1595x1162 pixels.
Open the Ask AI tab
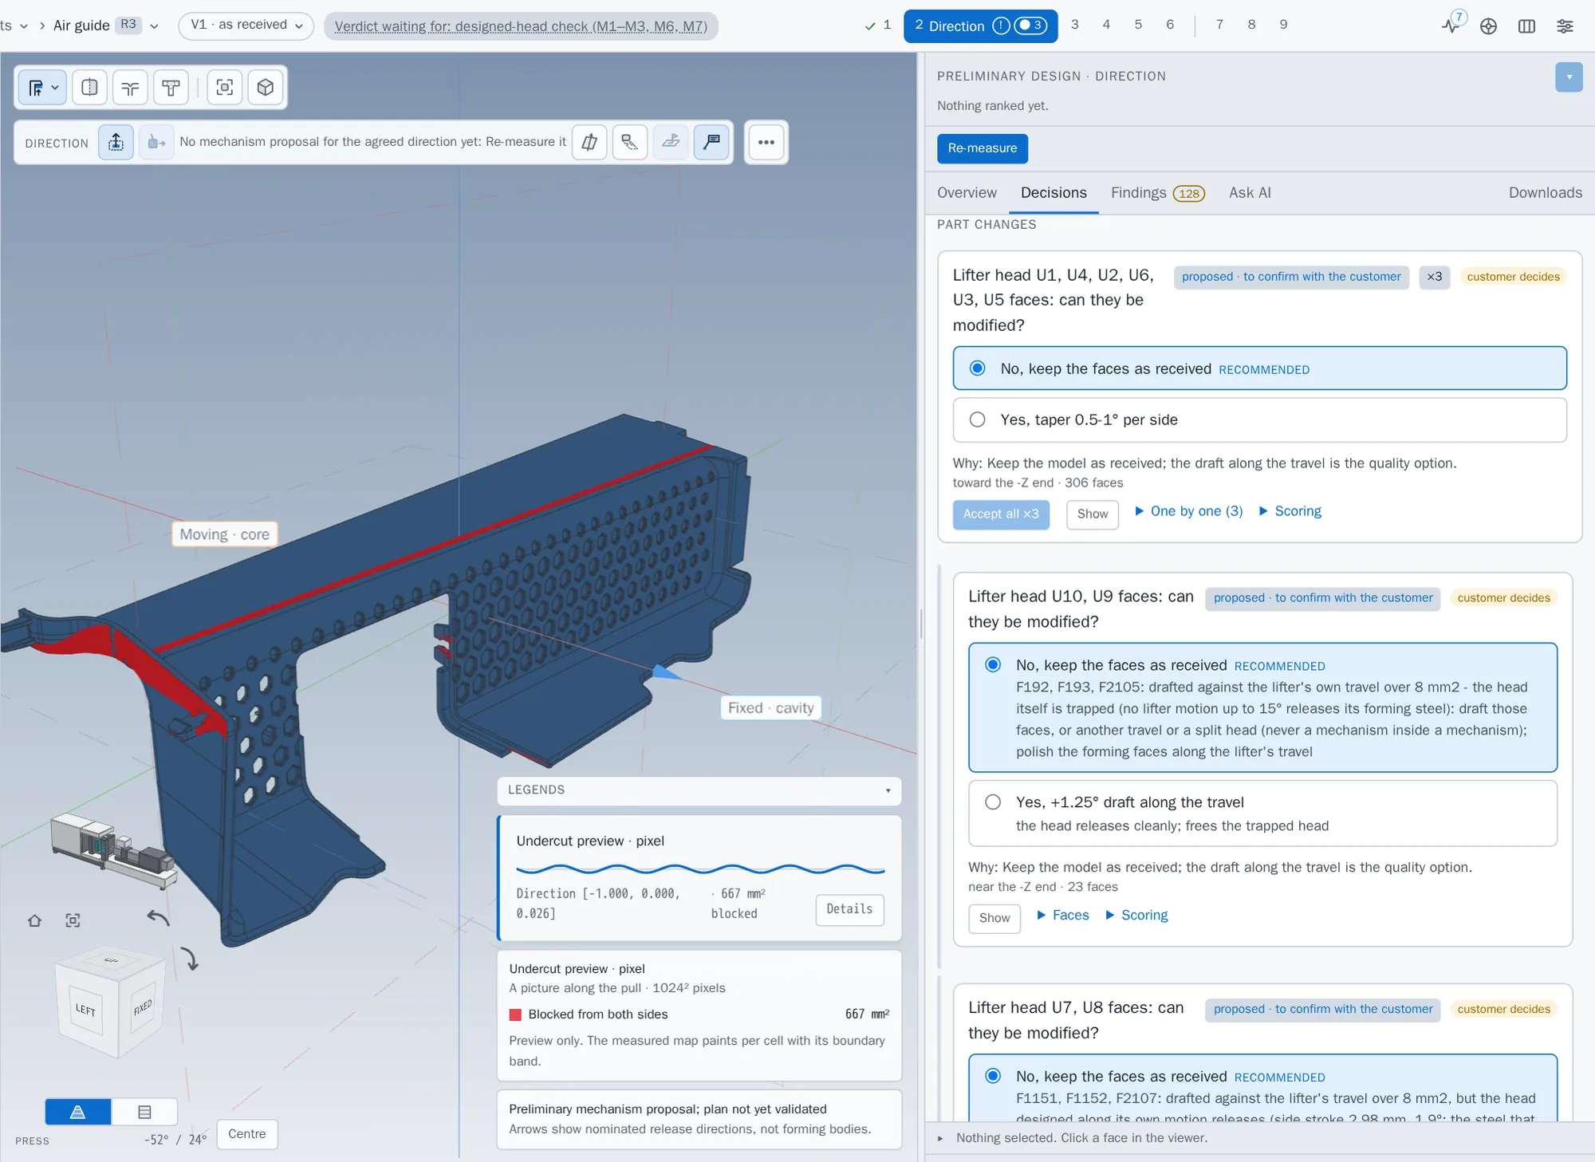[1250, 193]
